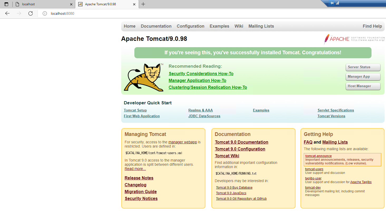Open the JDBC DataSources link
The width and height of the screenshot is (386, 215).
204,116
